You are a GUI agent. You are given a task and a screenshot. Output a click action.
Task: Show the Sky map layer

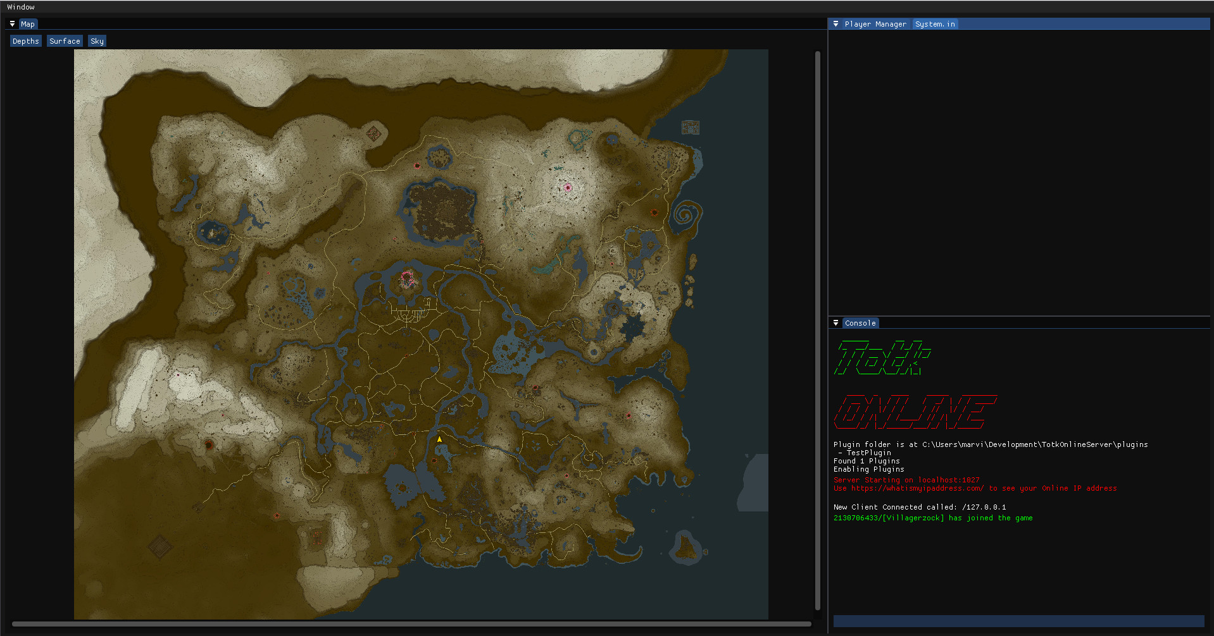pyautogui.click(x=96, y=40)
